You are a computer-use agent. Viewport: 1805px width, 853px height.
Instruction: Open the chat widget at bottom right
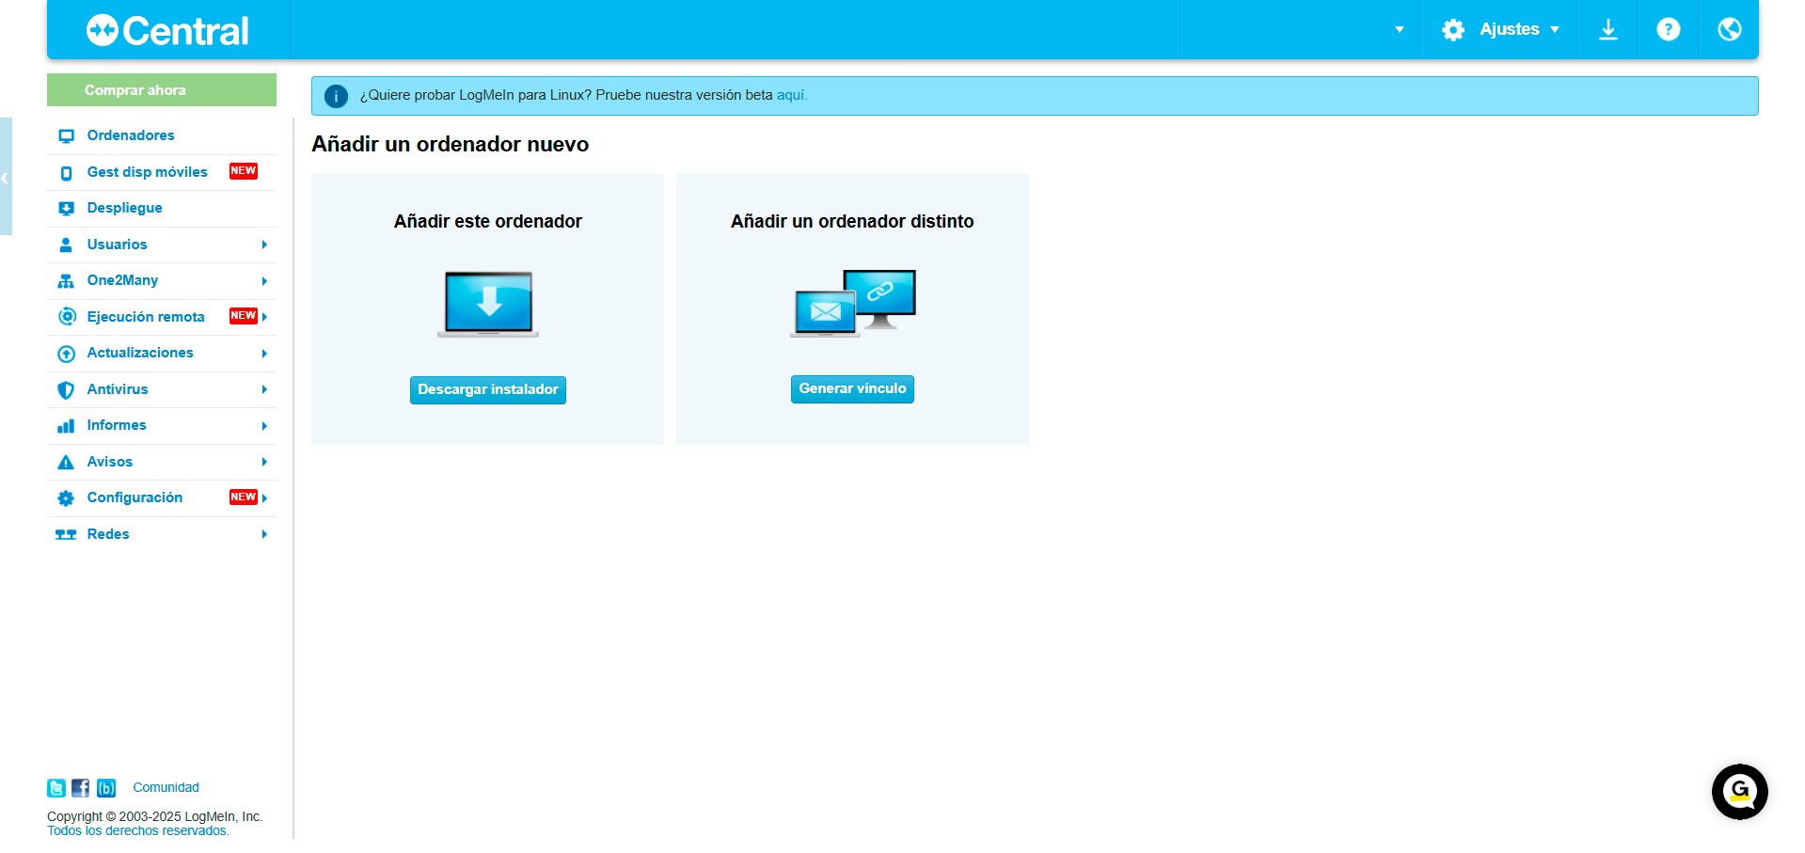tap(1739, 792)
